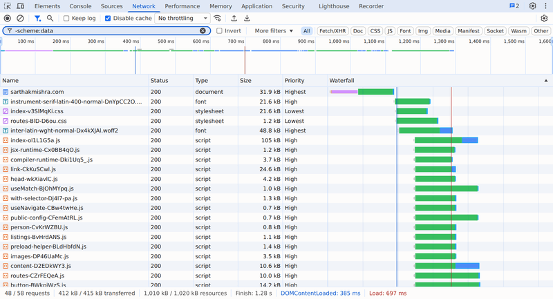Toggle the device toolbar icon

(x=21, y=6)
